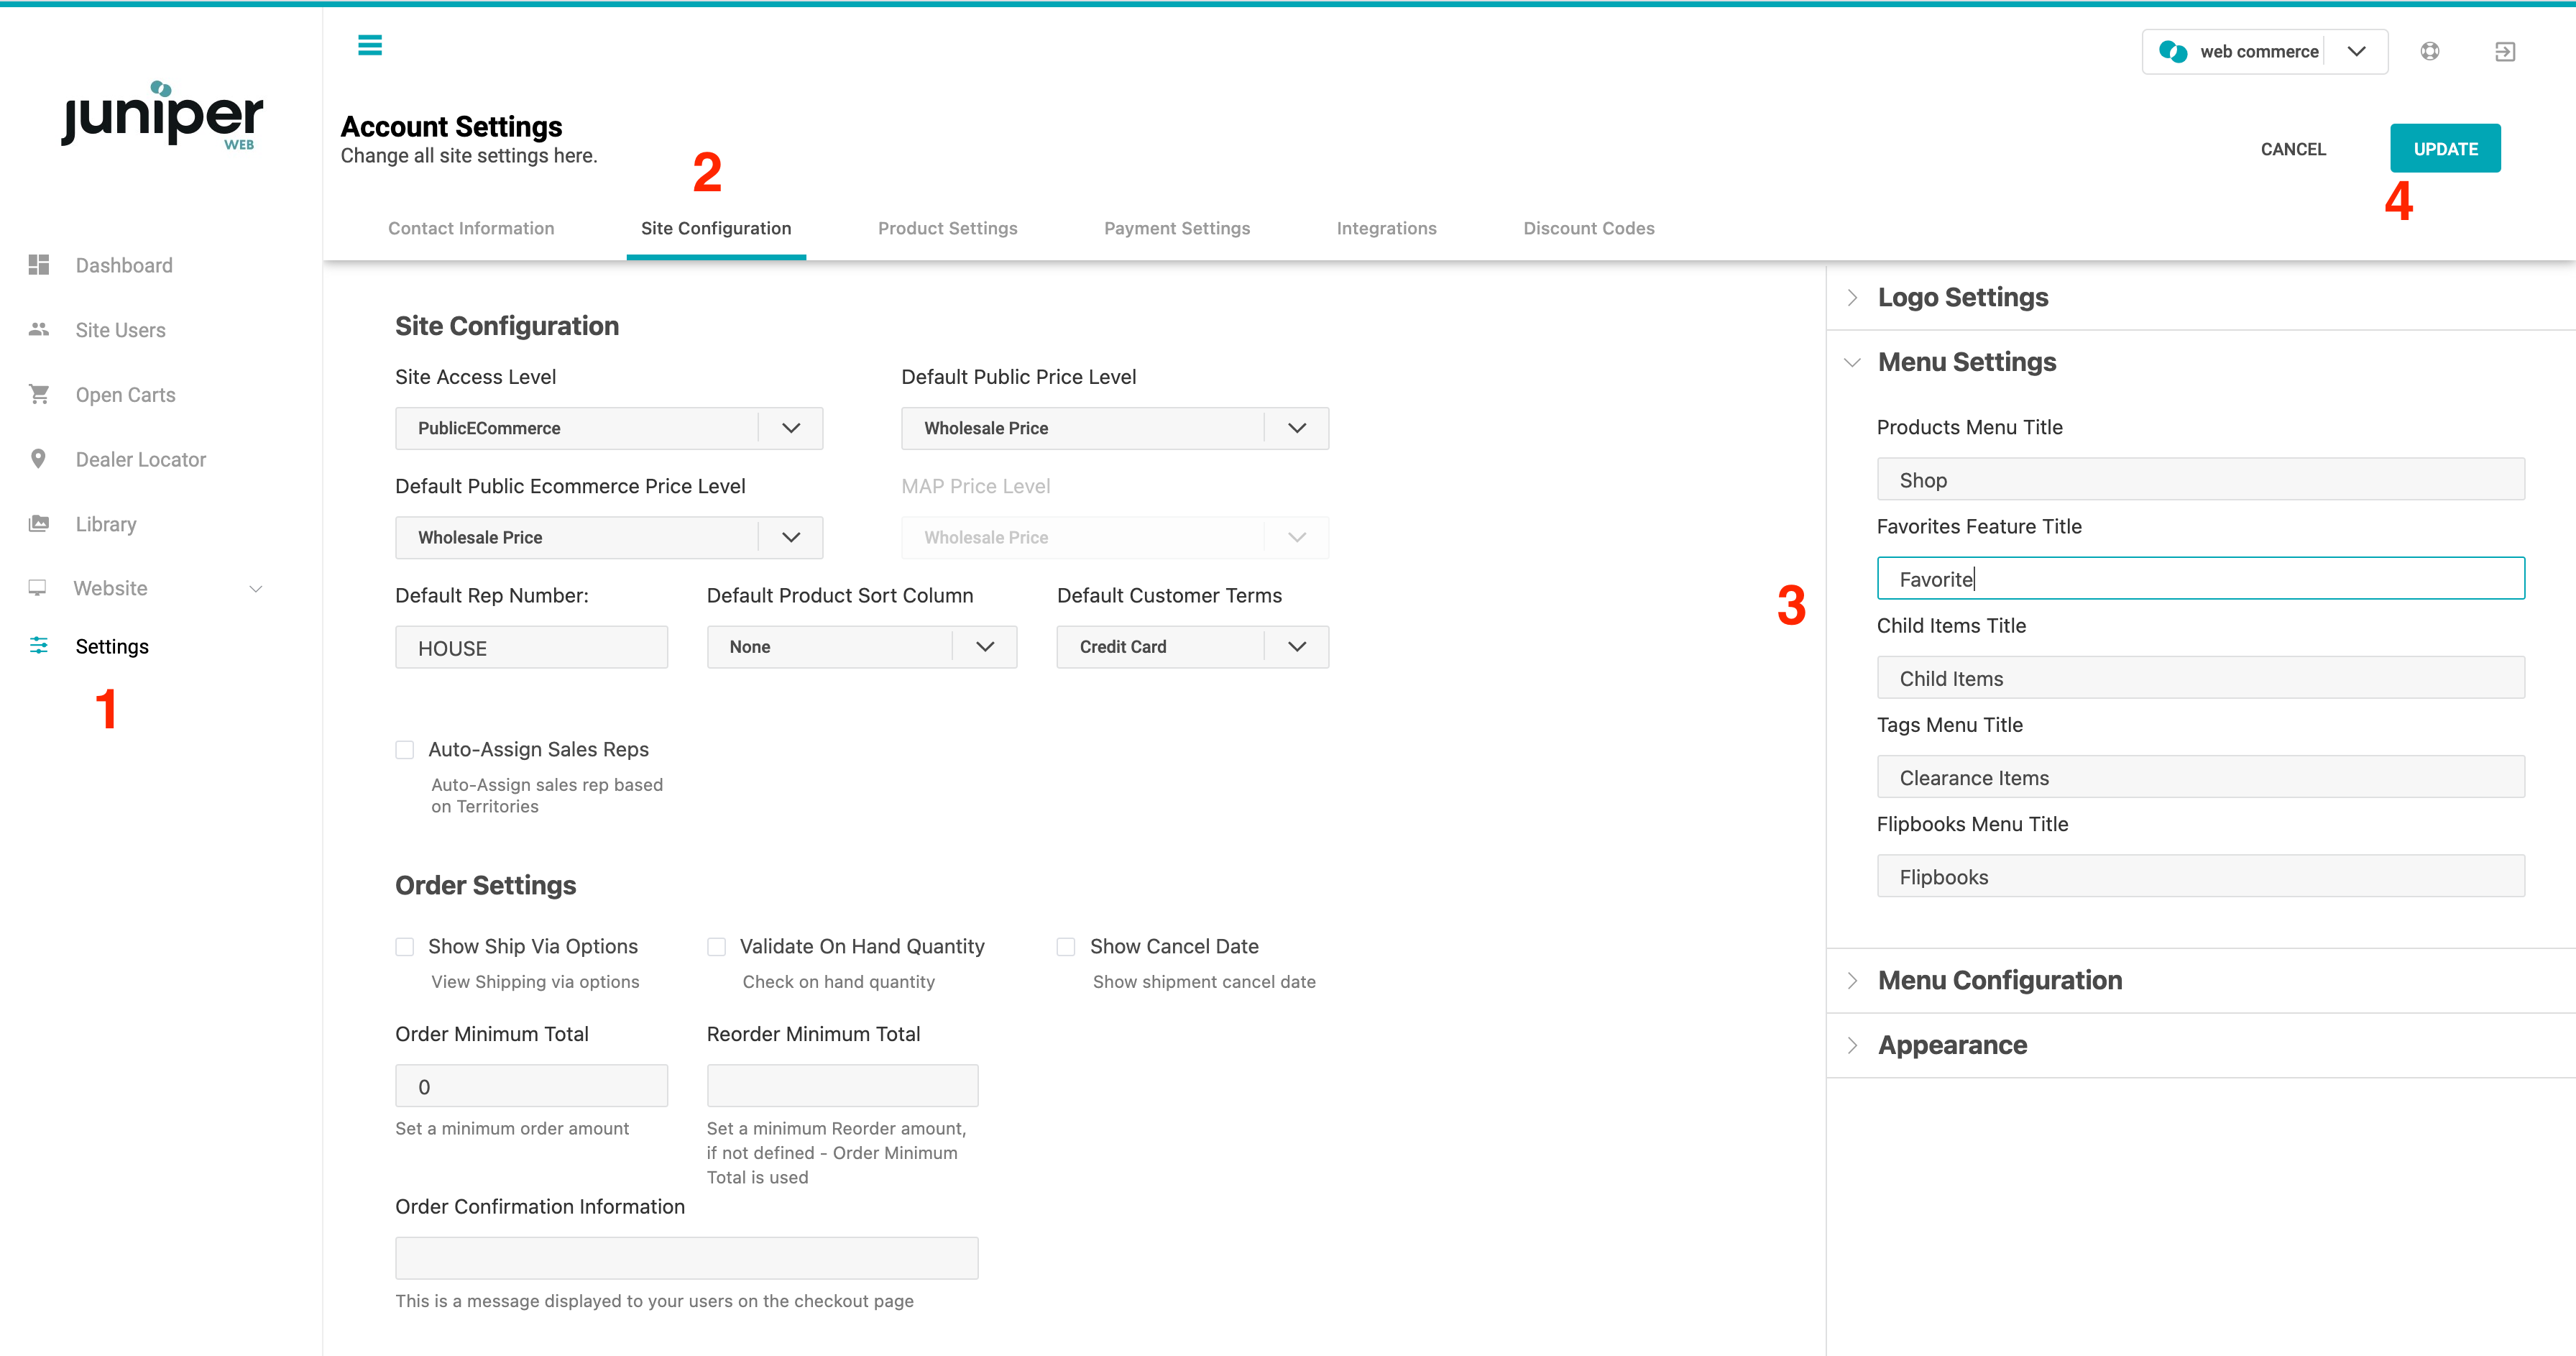Click the Default Rep Number input field
This screenshot has height=1356, width=2576.
[x=531, y=647]
